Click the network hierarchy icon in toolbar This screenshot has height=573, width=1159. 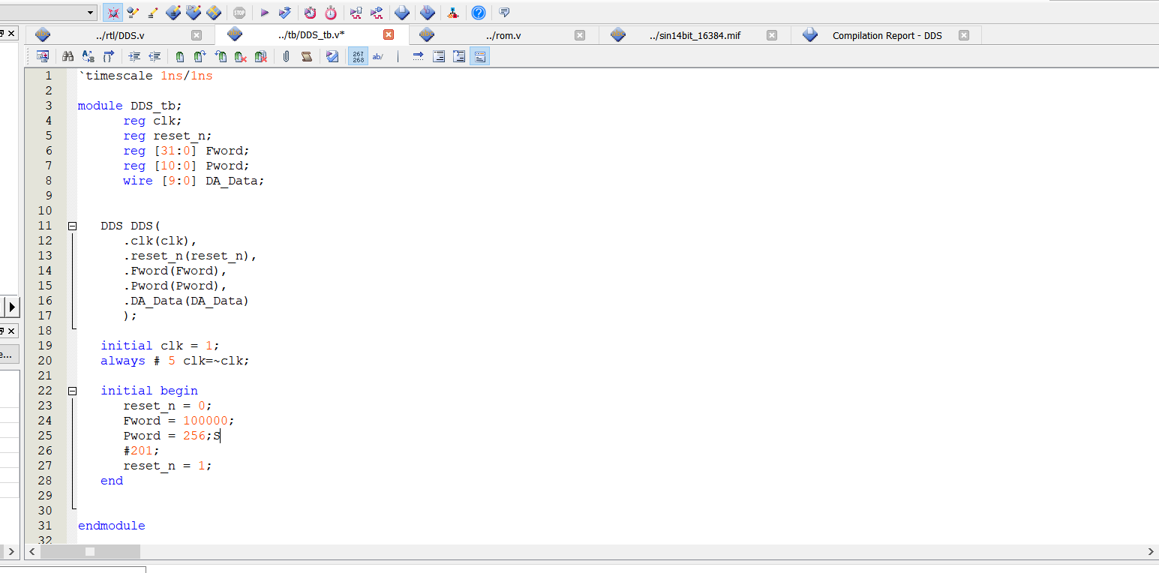(453, 13)
